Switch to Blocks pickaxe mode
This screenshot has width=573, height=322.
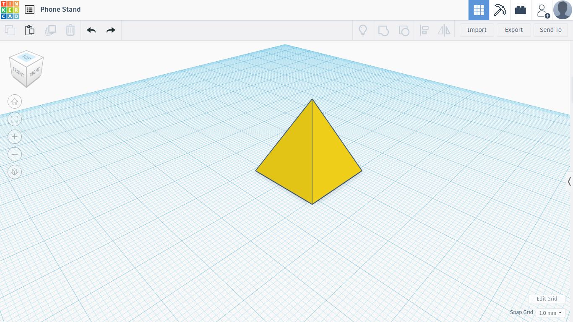(x=500, y=10)
